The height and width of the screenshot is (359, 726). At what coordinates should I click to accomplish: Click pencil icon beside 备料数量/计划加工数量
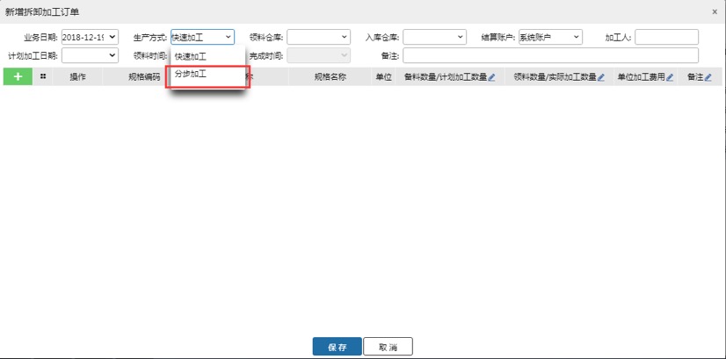[491, 77]
